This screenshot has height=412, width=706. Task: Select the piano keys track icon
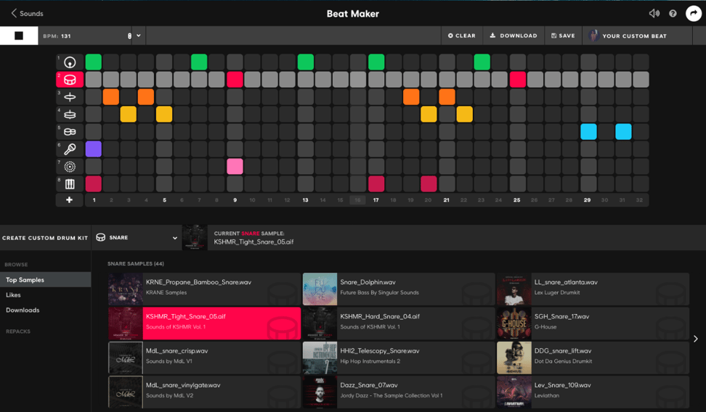pyautogui.click(x=70, y=184)
